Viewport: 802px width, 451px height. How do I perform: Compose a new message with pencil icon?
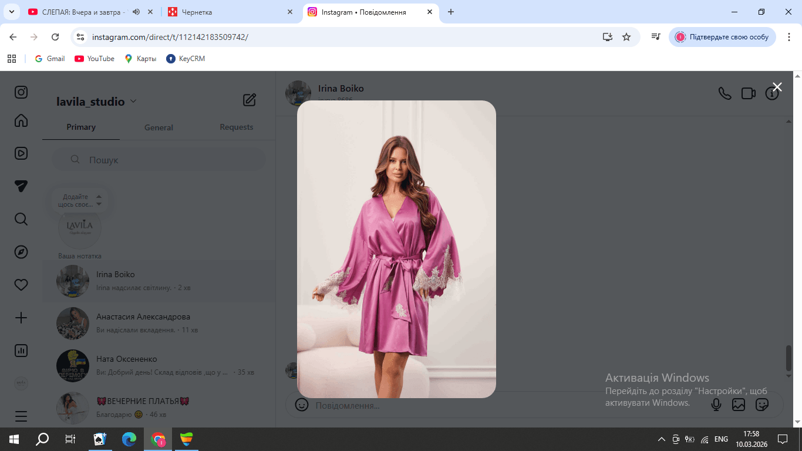(x=250, y=100)
